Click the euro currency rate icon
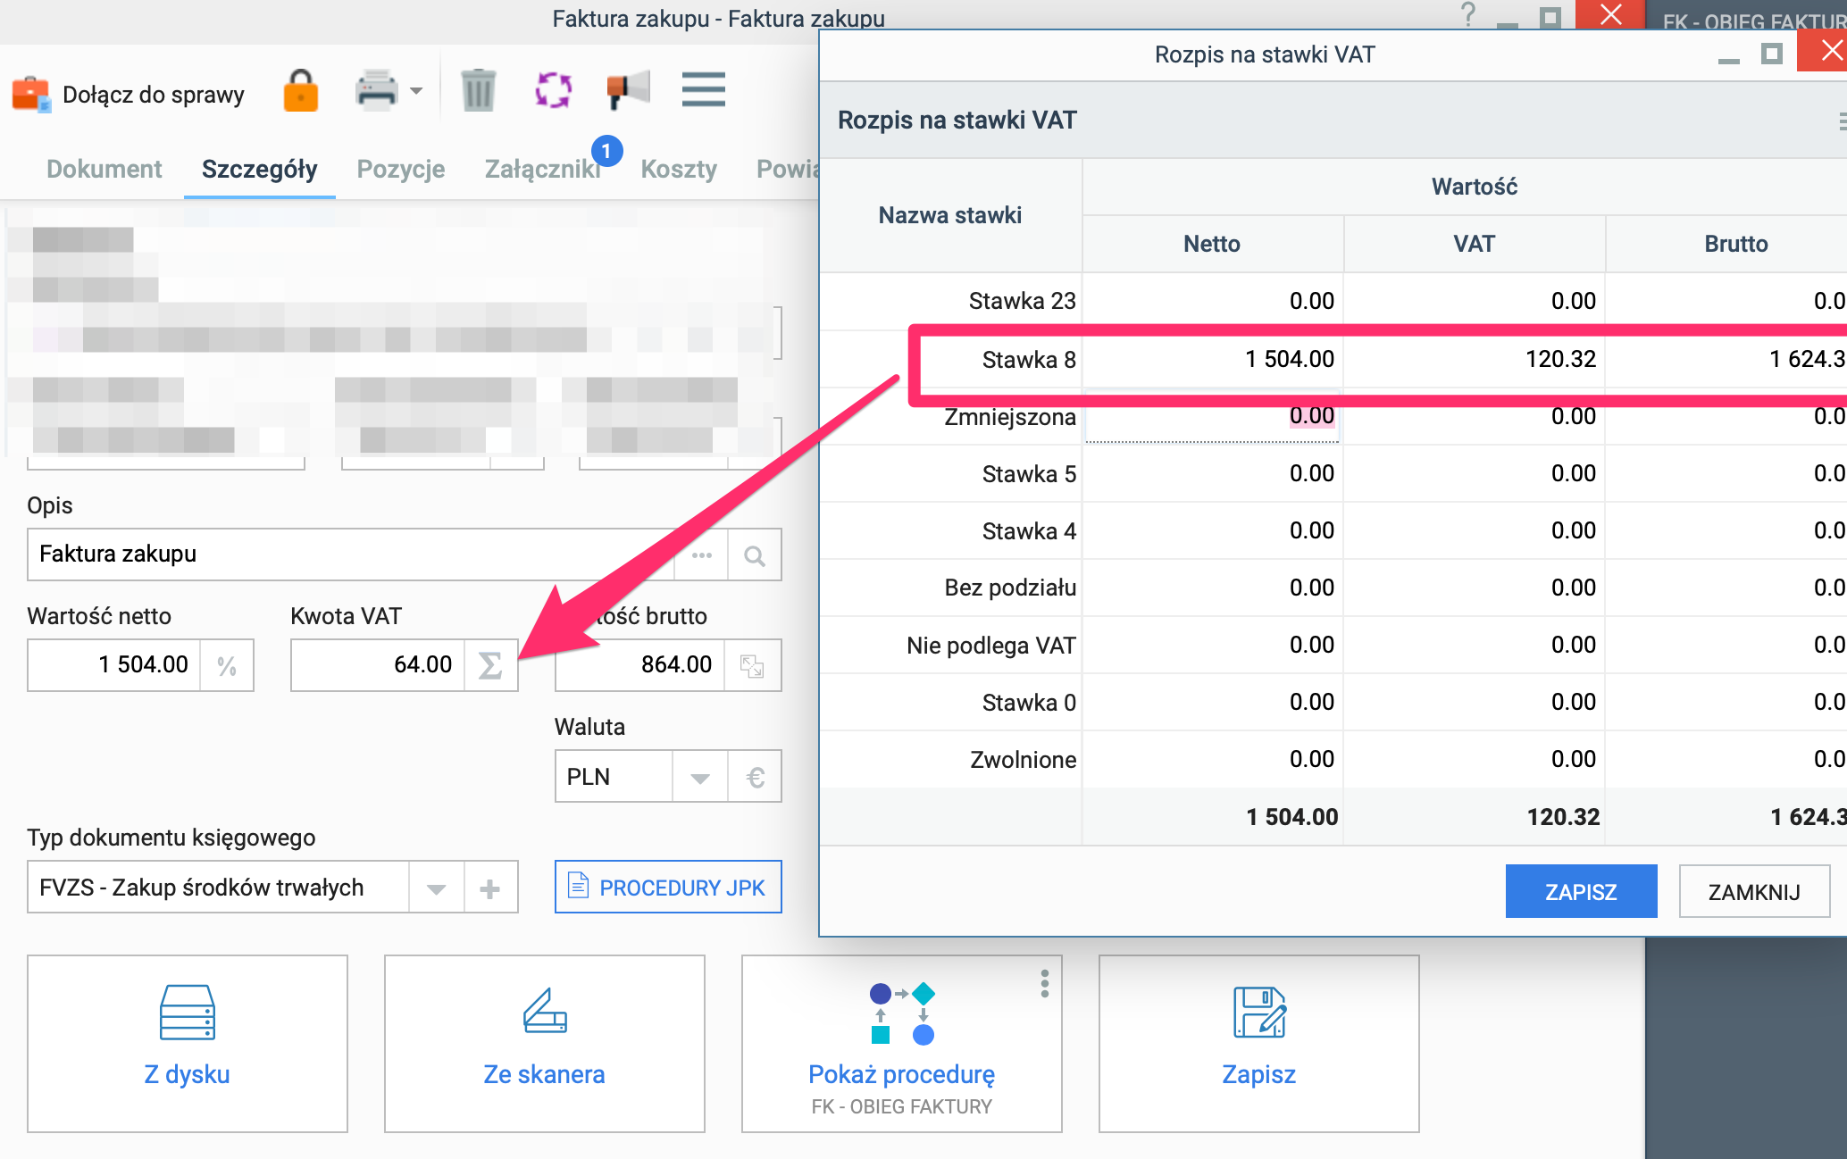 click(755, 777)
